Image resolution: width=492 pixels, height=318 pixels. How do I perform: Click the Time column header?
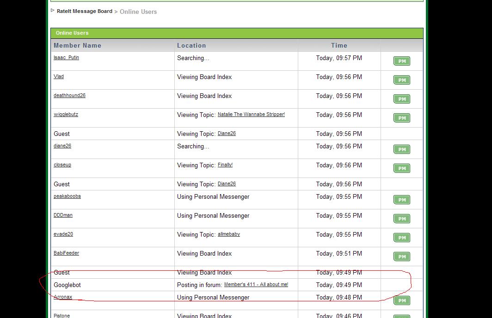339,45
